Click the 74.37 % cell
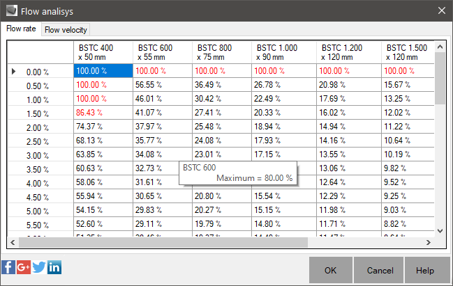 tap(103, 127)
